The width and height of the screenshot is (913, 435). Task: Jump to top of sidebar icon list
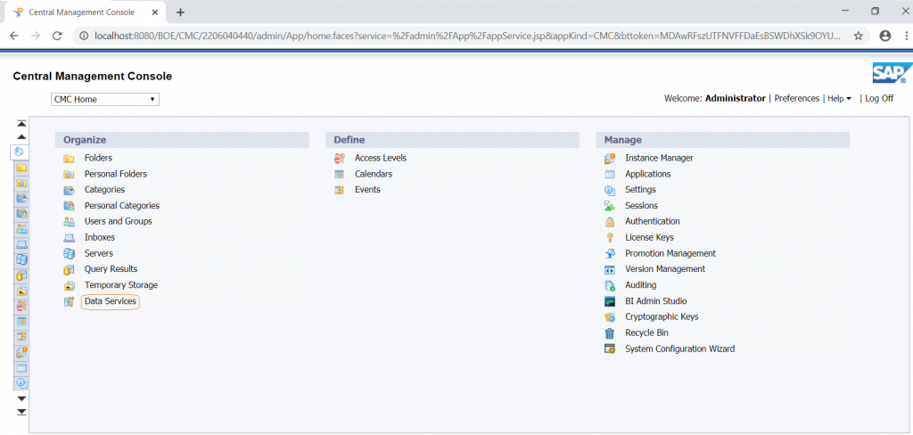(x=21, y=123)
